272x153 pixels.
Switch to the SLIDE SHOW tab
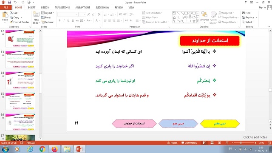click(x=102, y=8)
